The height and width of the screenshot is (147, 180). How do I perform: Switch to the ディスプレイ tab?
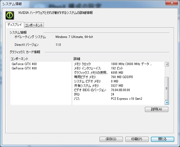(x=15, y=25)
